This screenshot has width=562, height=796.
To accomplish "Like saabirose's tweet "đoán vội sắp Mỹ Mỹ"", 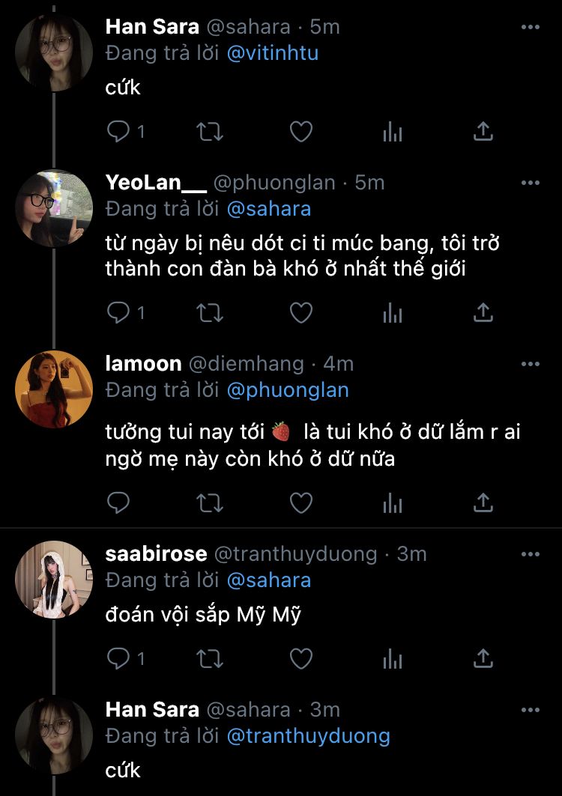I will pos(300,659).
